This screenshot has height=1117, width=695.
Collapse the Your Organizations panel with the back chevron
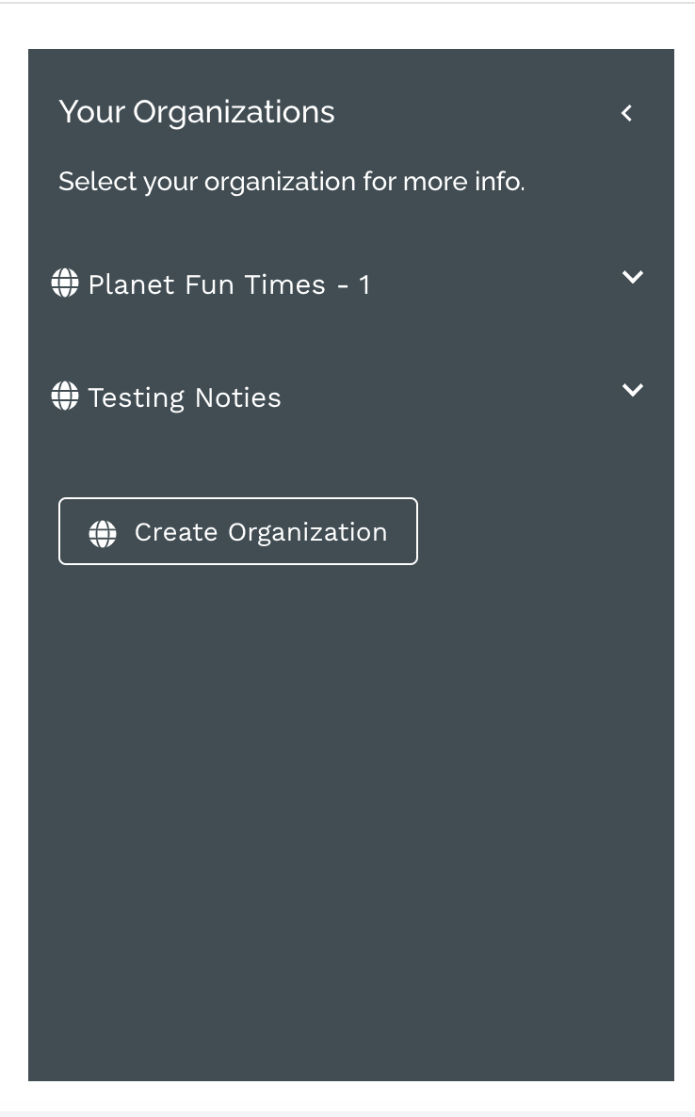[627, 113]
